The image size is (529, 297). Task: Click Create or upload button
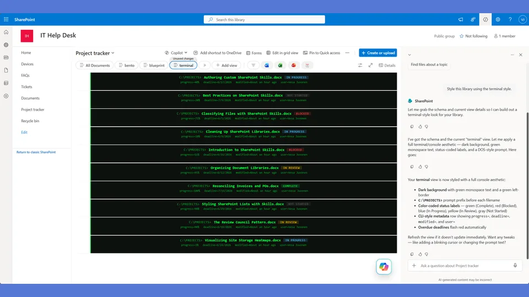pyautogui.click(x=378, y=53)
